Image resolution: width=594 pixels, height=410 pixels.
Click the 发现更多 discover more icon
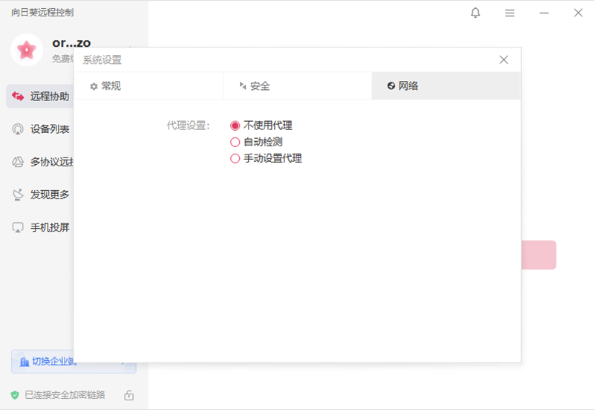coord(19,195)
